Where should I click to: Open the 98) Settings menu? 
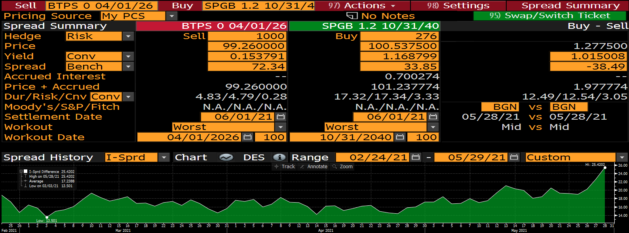point(458,6)
